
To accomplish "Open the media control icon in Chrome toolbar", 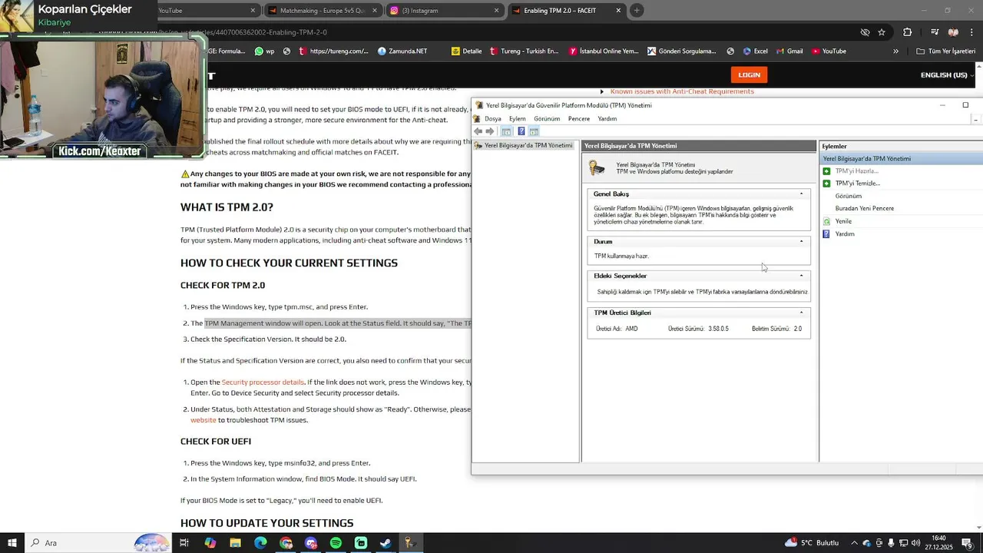I will tap(935, 32).
